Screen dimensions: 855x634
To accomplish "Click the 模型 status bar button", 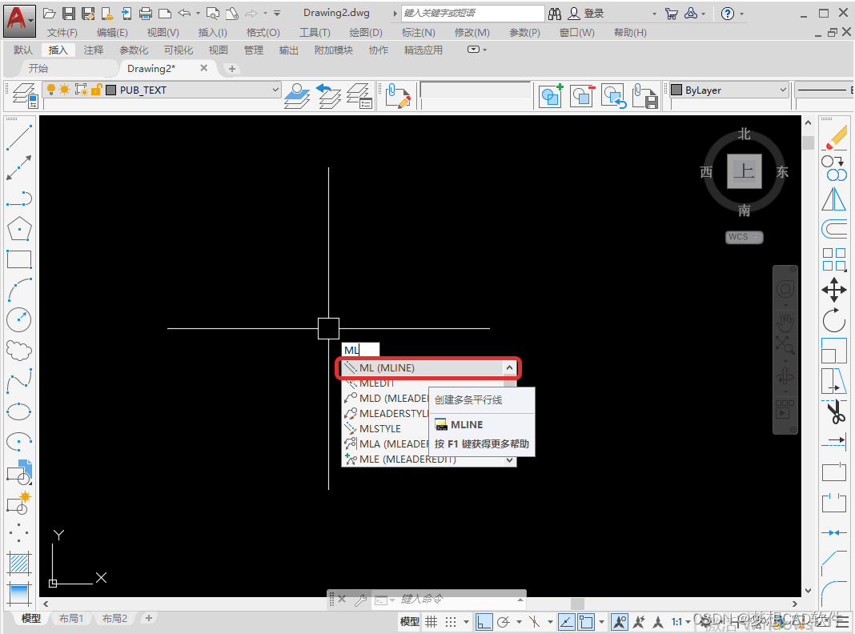I will (410, 621).
